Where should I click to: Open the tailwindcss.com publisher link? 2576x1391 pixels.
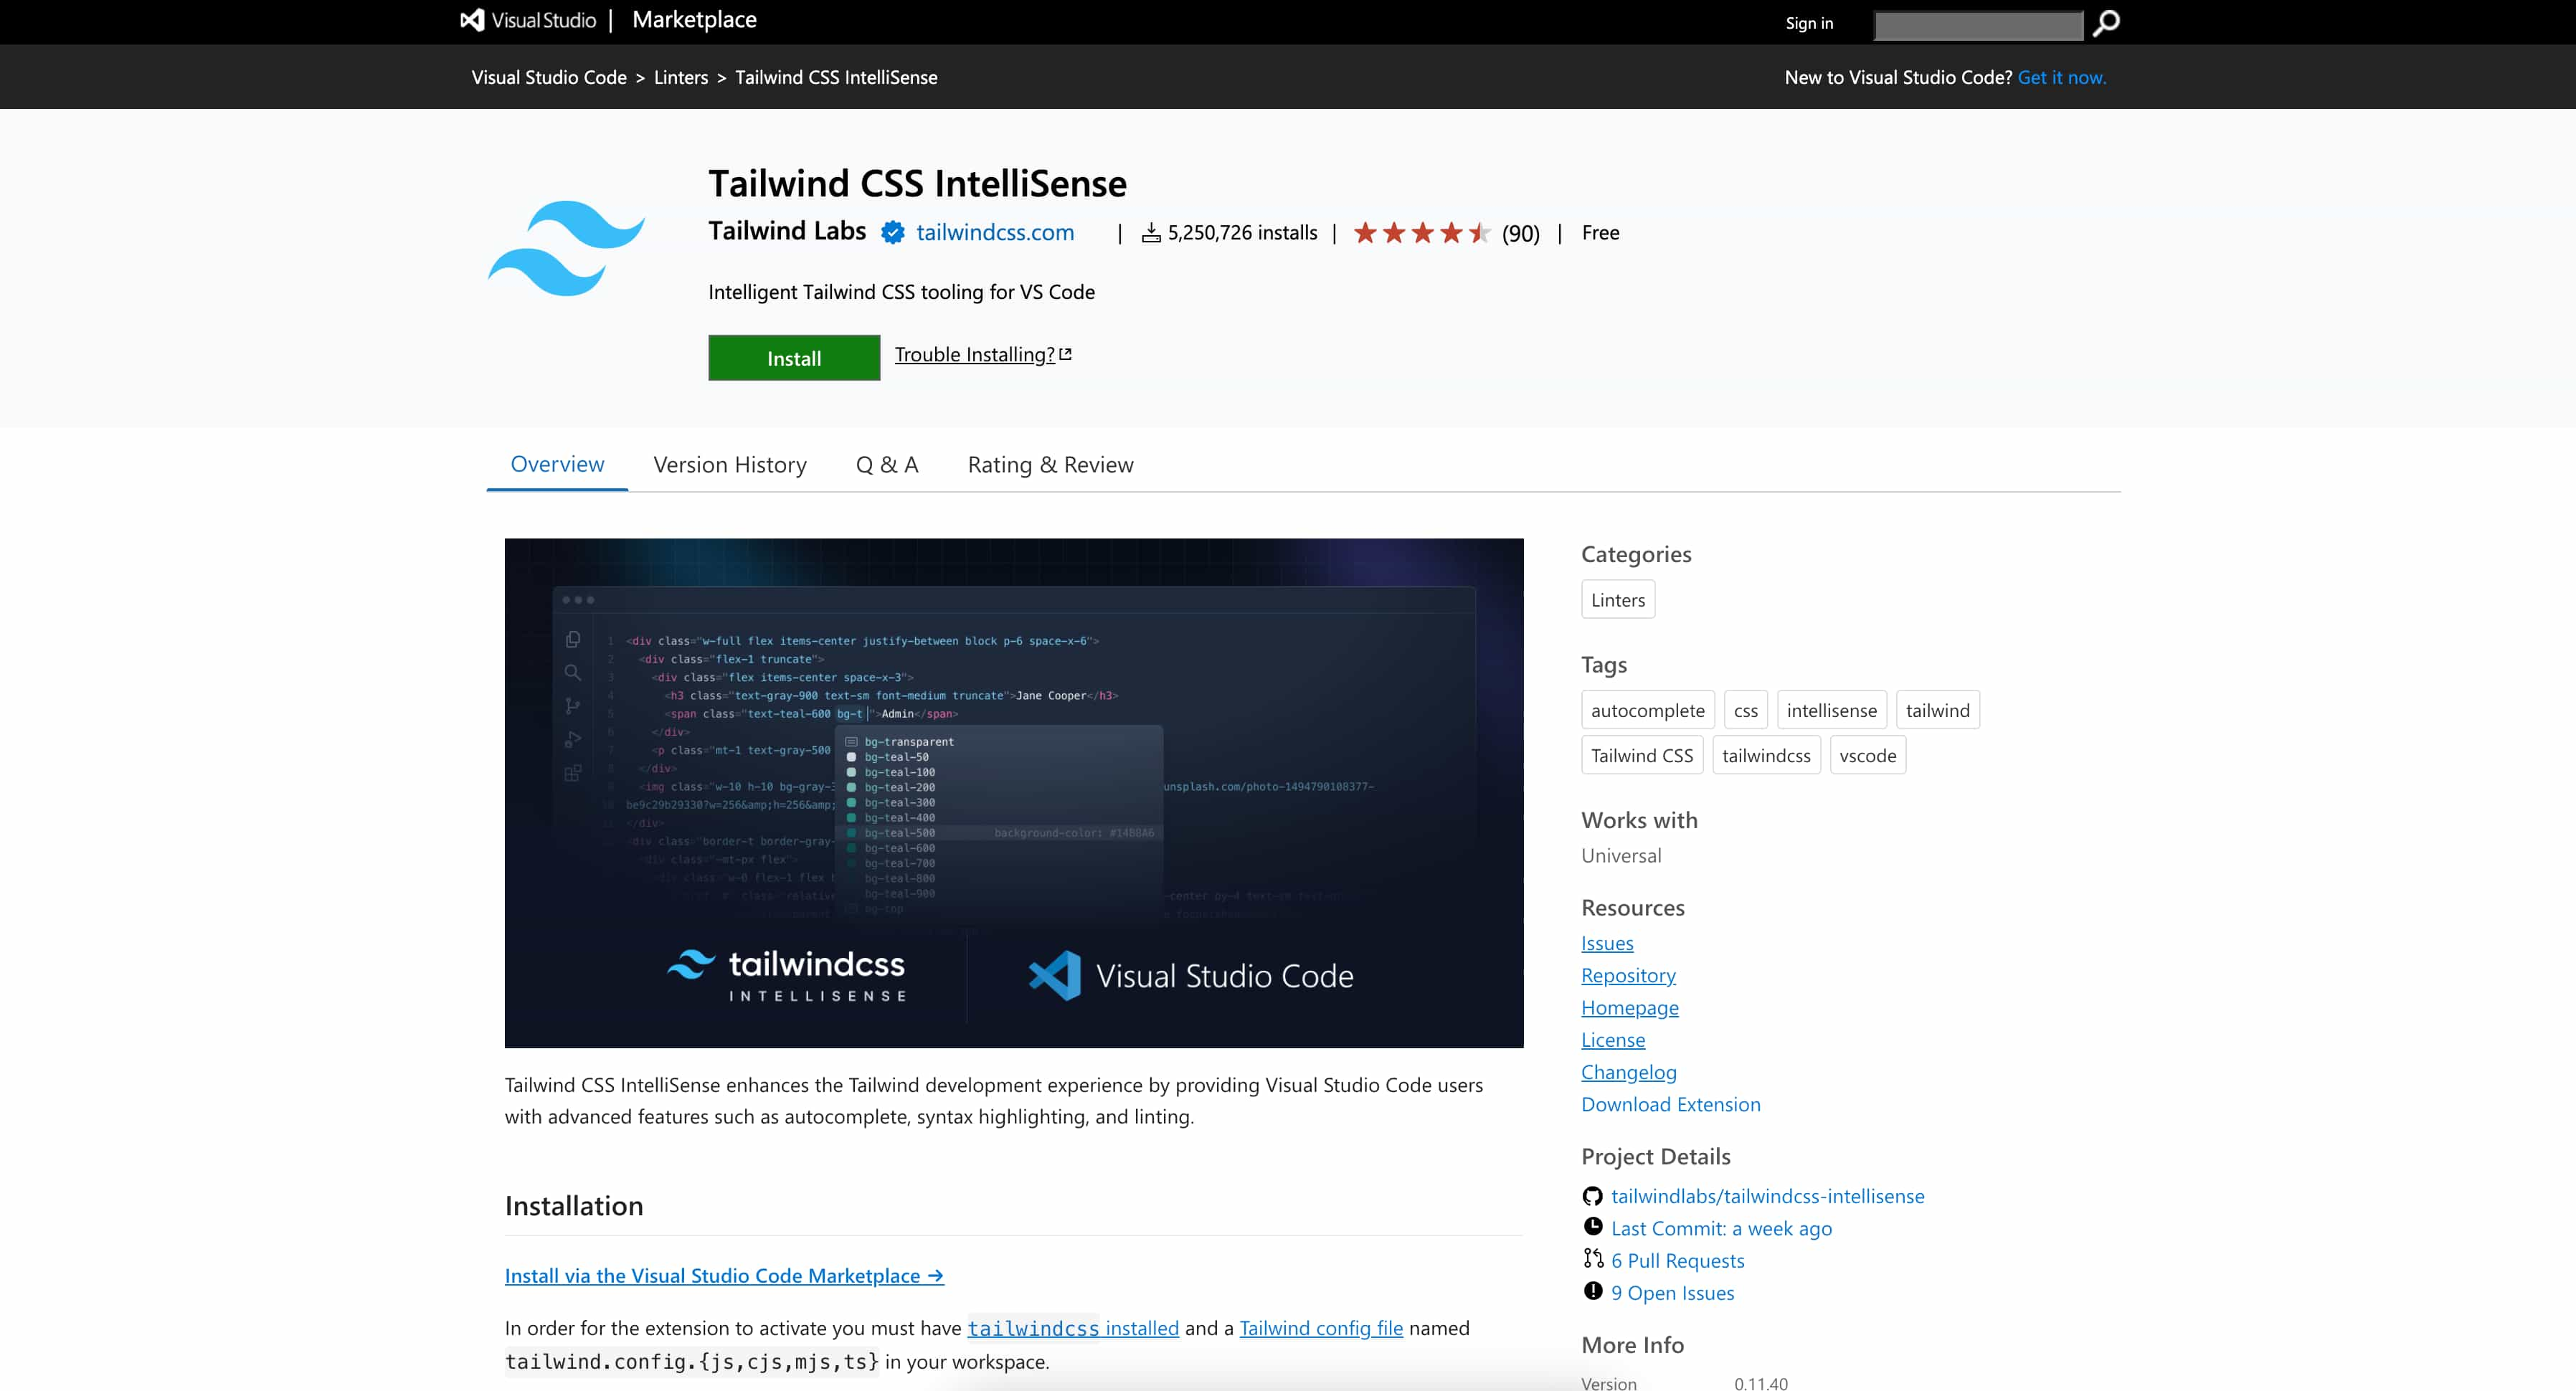[994, 232]
